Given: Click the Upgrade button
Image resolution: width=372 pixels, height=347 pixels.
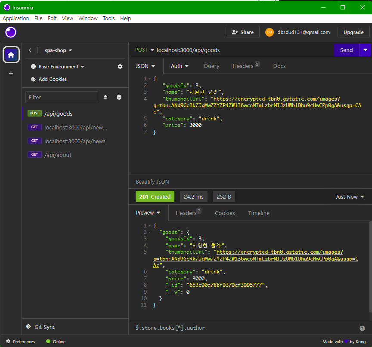Looking at the screenshot, I should tap(353, 32).
